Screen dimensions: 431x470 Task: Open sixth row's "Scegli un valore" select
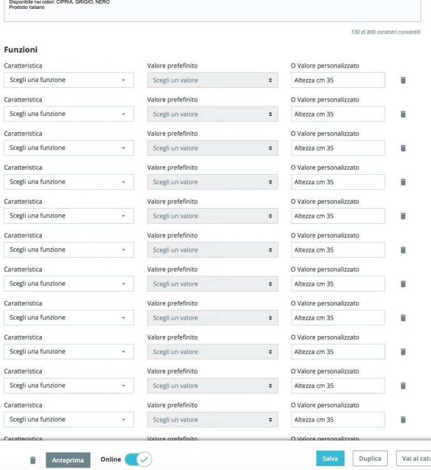pyautogui.click(x=212, y=250)
